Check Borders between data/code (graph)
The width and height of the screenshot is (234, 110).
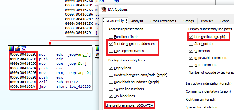pos(111,75)
